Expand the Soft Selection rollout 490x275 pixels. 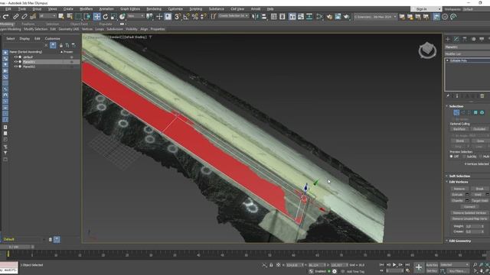[x=459, y=176]
